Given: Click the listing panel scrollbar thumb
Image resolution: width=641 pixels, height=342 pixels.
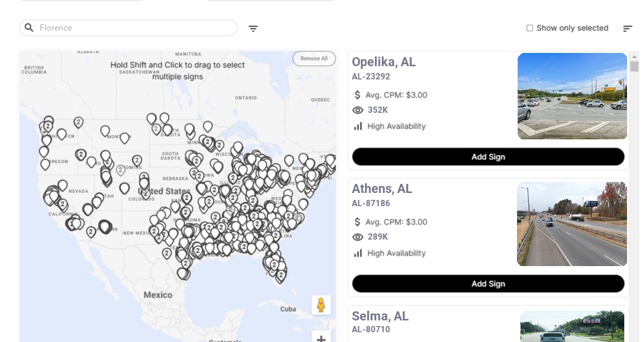Looking at the screenshot, I should (634, 66).
